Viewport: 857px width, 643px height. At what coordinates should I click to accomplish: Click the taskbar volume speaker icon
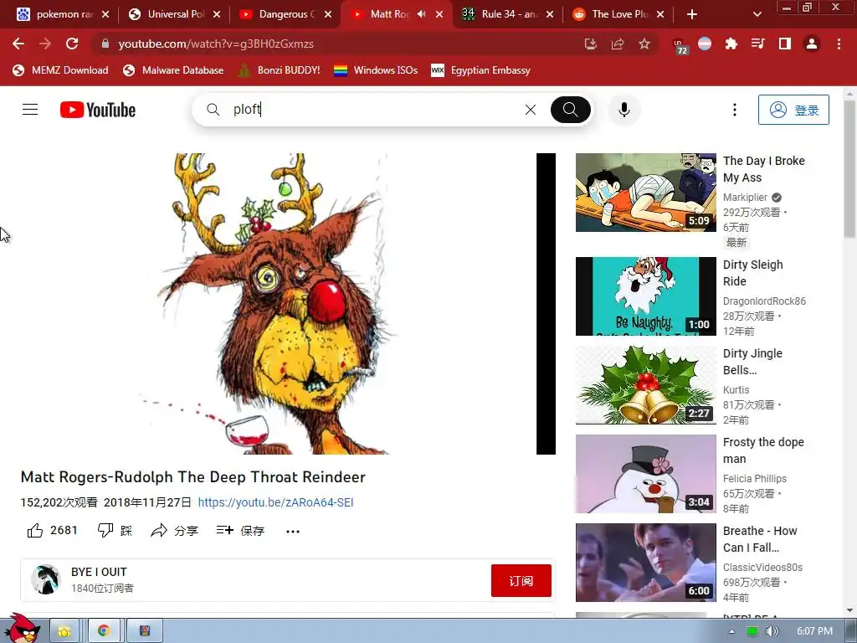click(x=772, y=631)
